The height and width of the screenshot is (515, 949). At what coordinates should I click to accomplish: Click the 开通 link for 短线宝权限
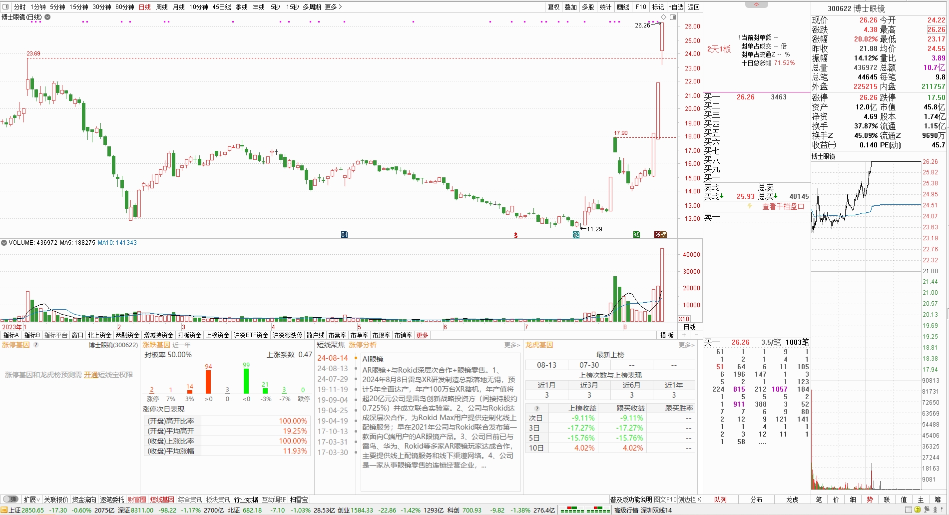91,375
